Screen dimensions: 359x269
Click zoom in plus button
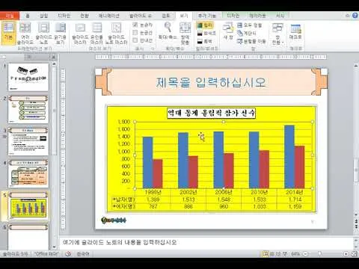[x=346, y=254]
